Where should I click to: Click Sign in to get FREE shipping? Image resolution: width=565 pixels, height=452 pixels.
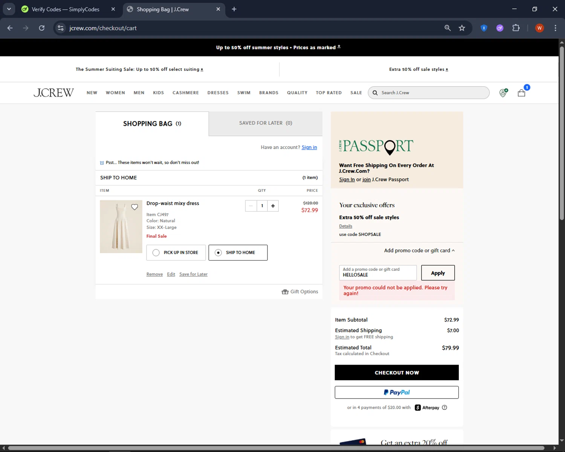pyautogui.click(x=342, y=337)
